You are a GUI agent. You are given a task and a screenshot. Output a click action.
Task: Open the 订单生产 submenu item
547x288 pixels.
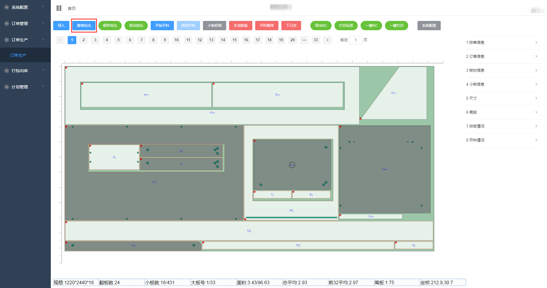coord(18,55)
